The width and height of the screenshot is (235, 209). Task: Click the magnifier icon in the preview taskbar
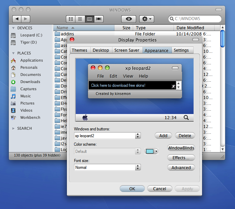tap(186, 117)
